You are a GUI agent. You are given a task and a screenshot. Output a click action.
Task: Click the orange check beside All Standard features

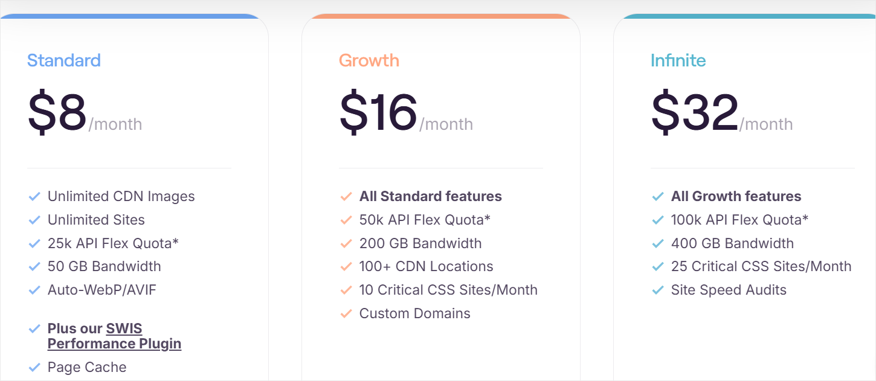(346, 196)
